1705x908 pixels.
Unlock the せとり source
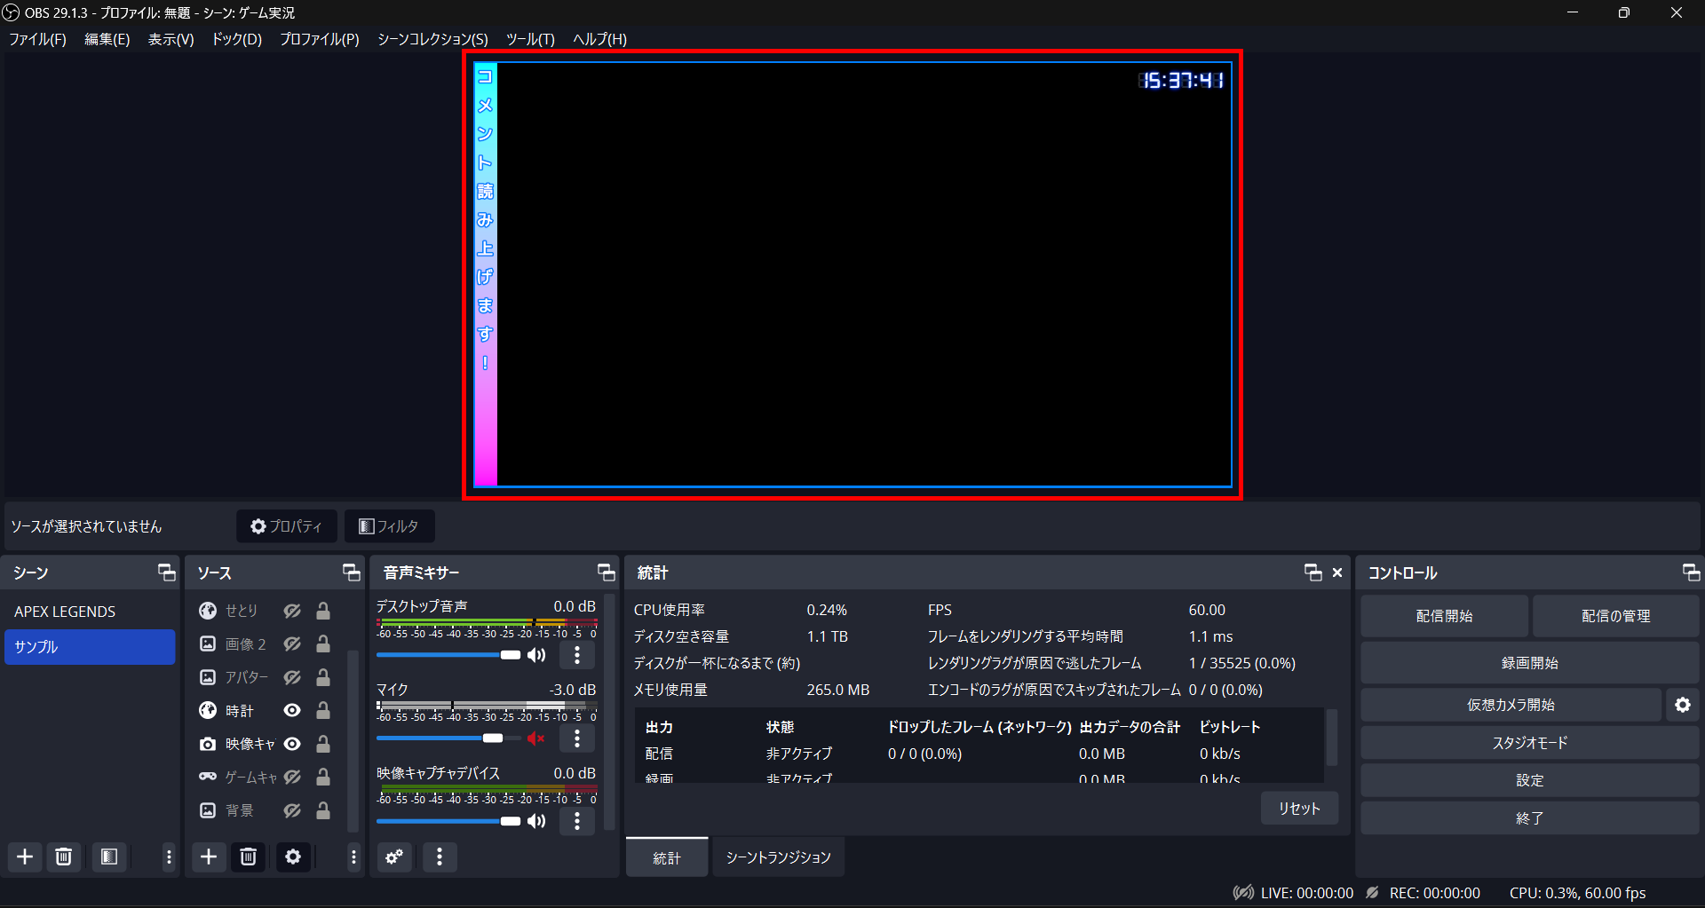tap(323, 611)
